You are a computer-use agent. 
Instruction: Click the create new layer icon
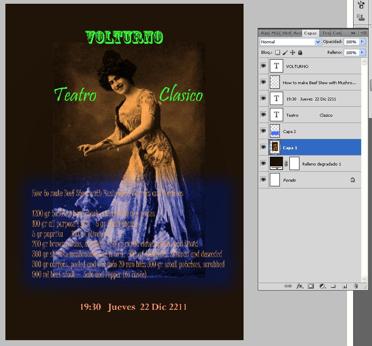coord(344,286)
